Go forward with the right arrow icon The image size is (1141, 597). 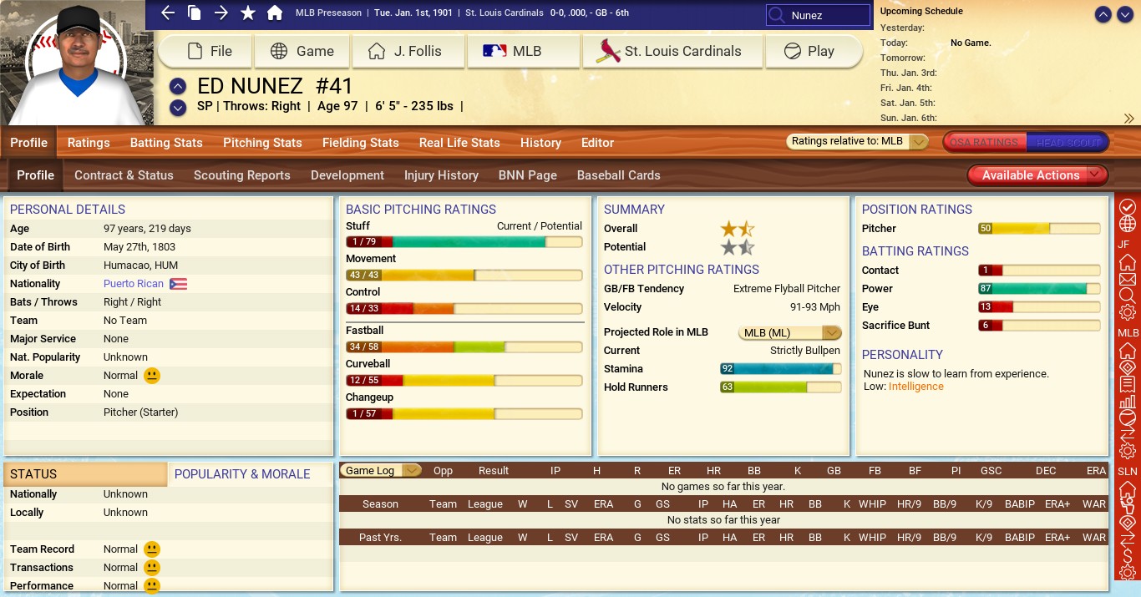[x=221, y=13]
